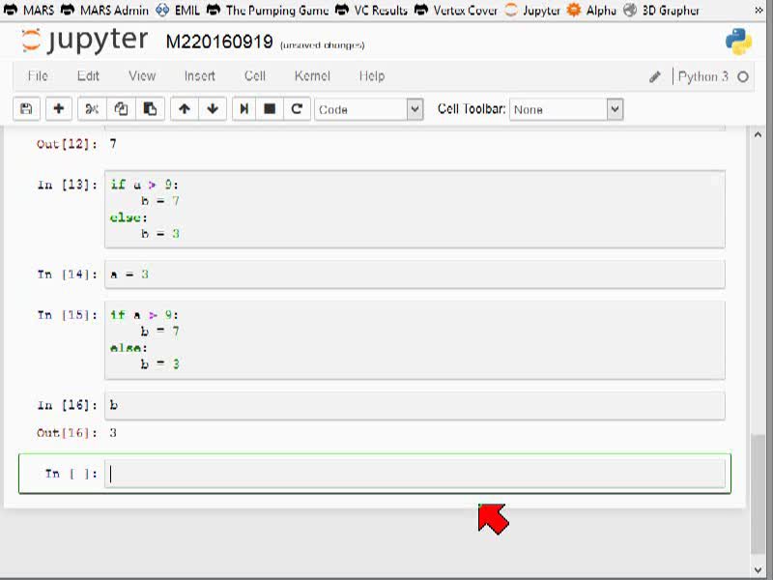Image resolution: width=773 pixels, height=580 pixels.
Task: Open the Cell menu
Action: coord(255,76)
